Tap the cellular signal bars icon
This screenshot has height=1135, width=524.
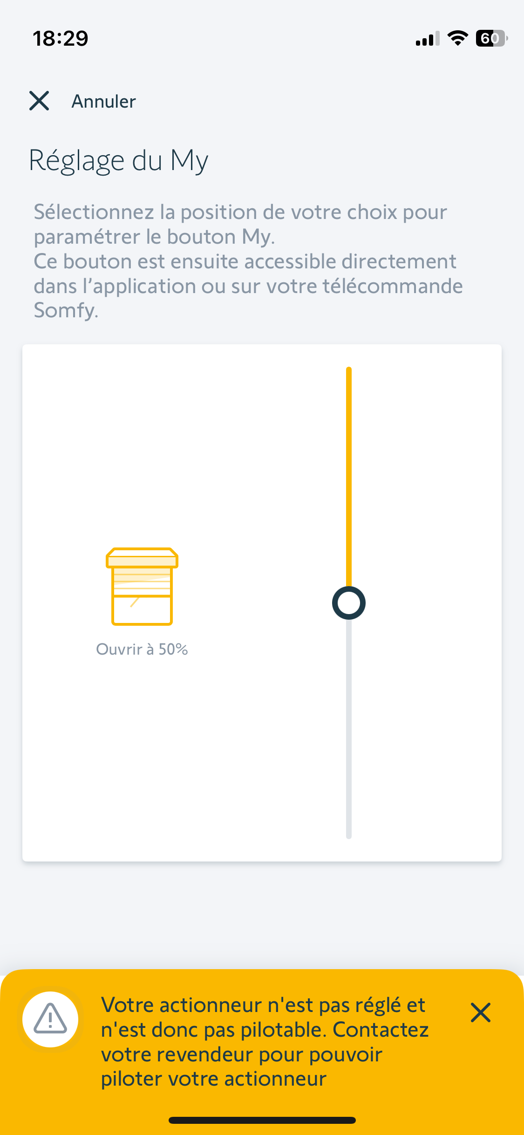[x=427, y=39]
